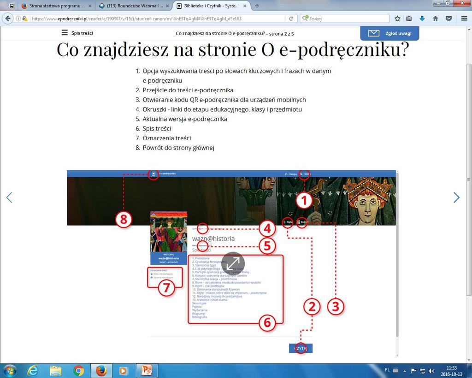Click the URL address bar
This screenshot has height=378, width=472.
(x=157, y=18)
